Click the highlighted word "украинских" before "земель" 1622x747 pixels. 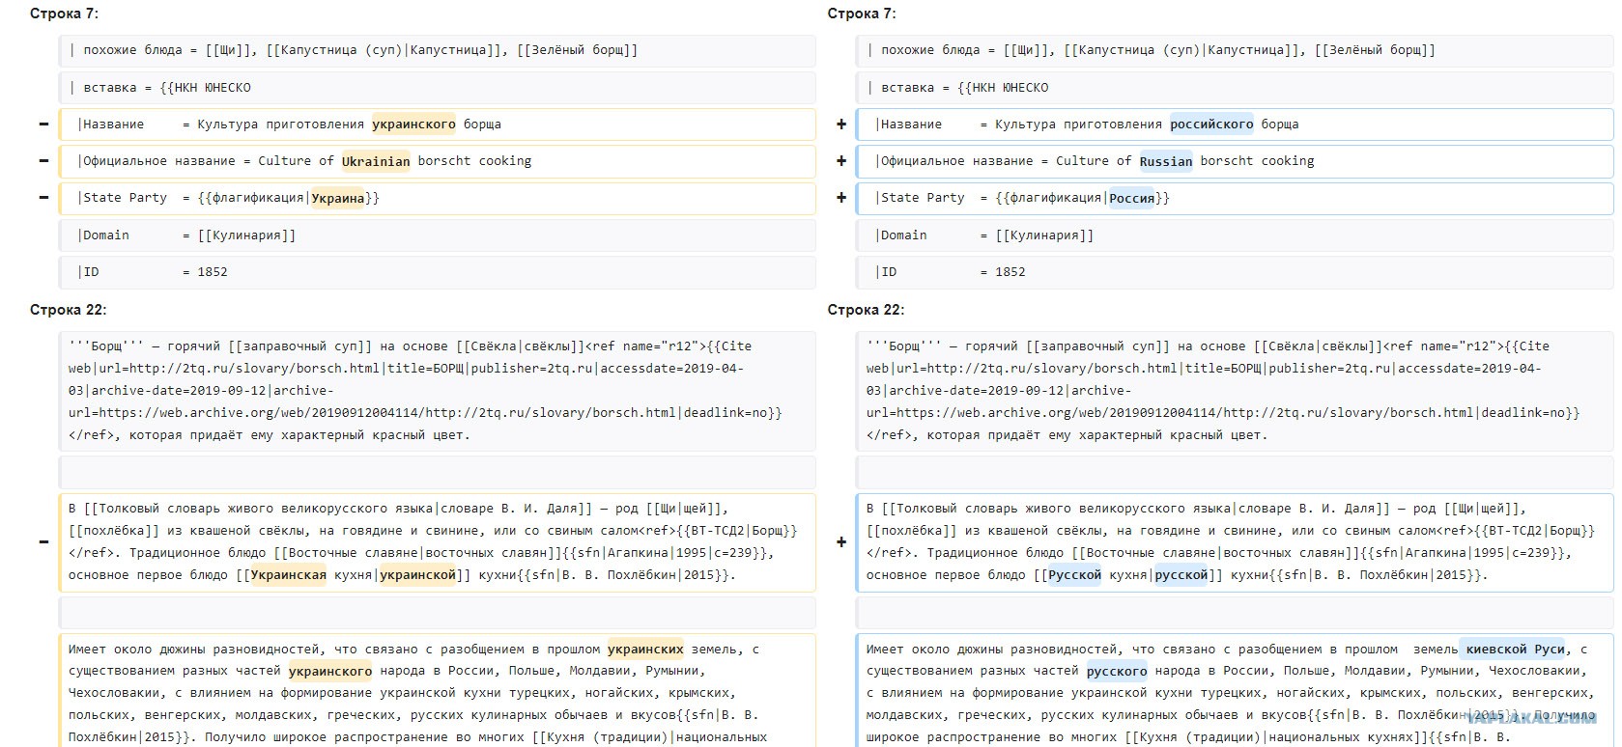pos(645,650)
